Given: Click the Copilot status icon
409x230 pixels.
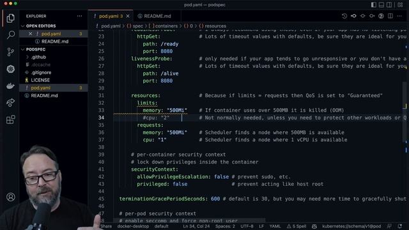Looking at the screenshot, I should pos(314,226).
